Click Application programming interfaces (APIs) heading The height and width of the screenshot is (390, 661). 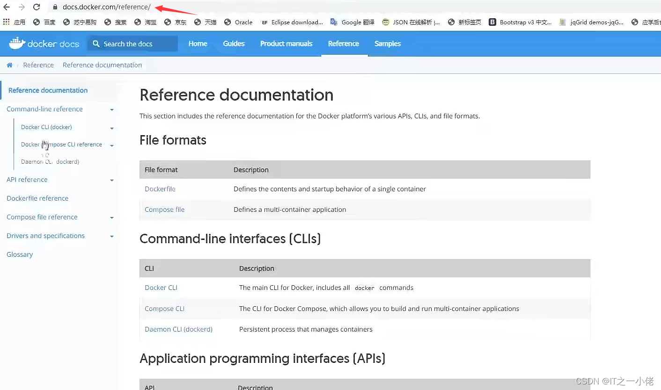262,358
